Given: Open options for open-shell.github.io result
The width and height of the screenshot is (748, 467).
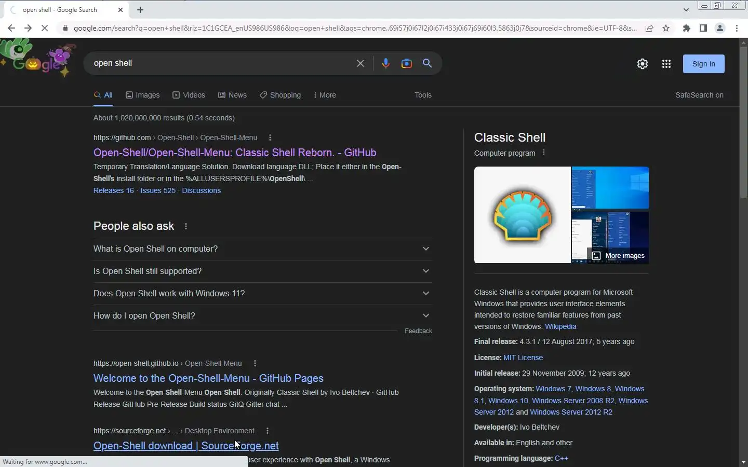Looking at the screenshot, I should coord(255,363).
